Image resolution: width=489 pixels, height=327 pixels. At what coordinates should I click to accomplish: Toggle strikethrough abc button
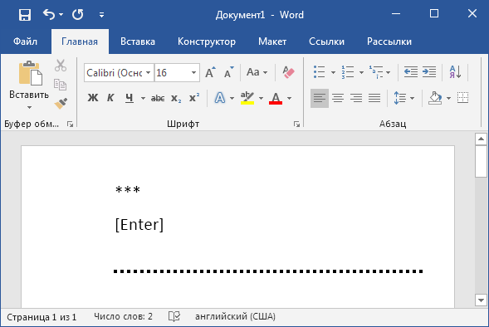(158, 98)
